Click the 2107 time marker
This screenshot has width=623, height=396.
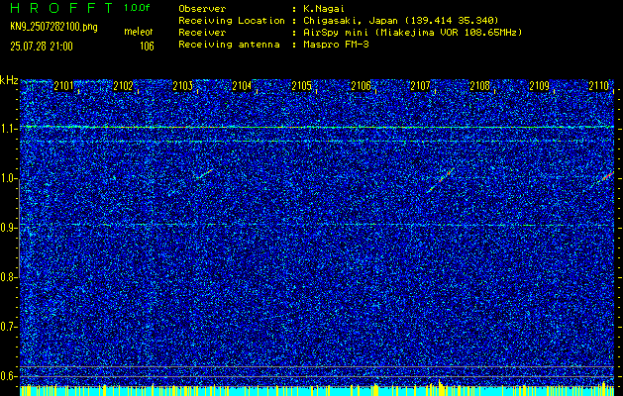click(x=420, y=86)
